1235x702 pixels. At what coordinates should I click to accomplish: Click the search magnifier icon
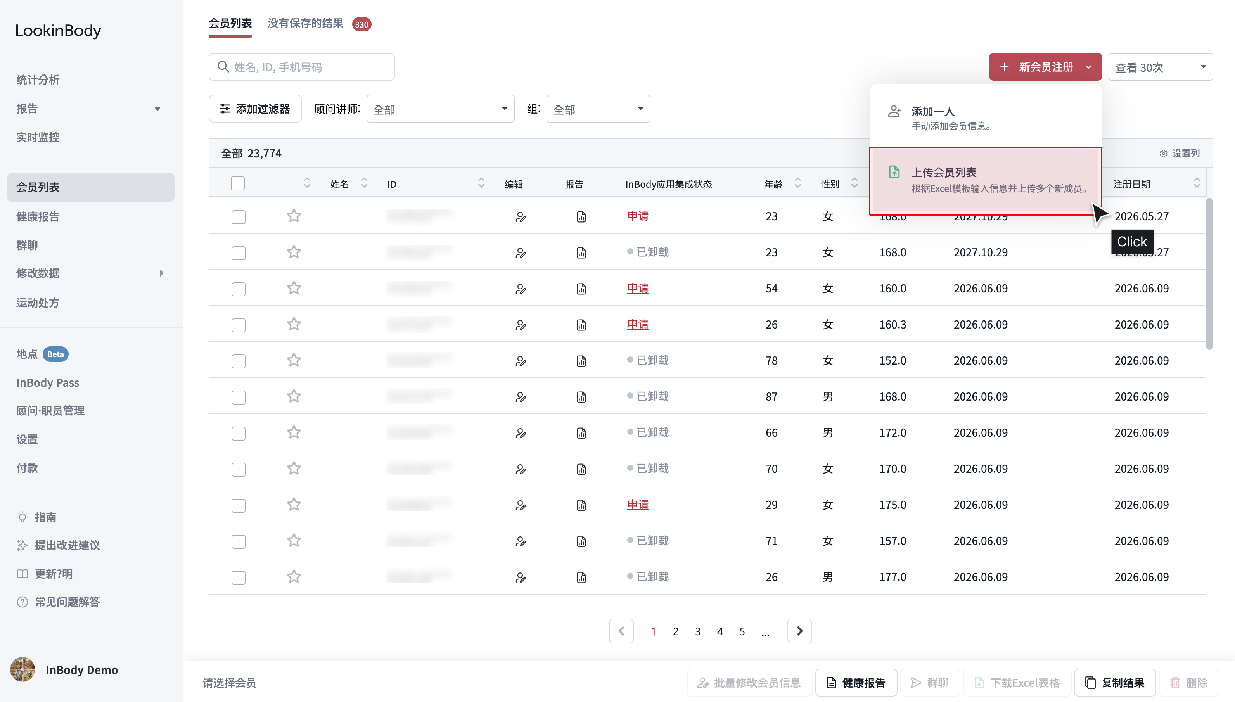pos(223,67)
